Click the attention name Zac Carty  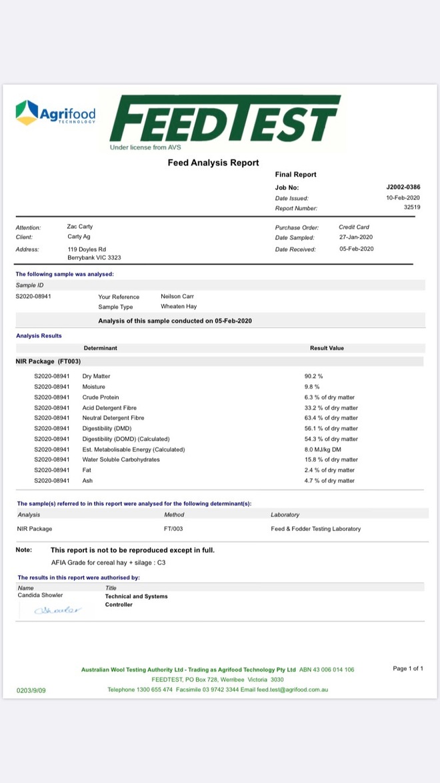pyautogui.click(x=79, y=227)
